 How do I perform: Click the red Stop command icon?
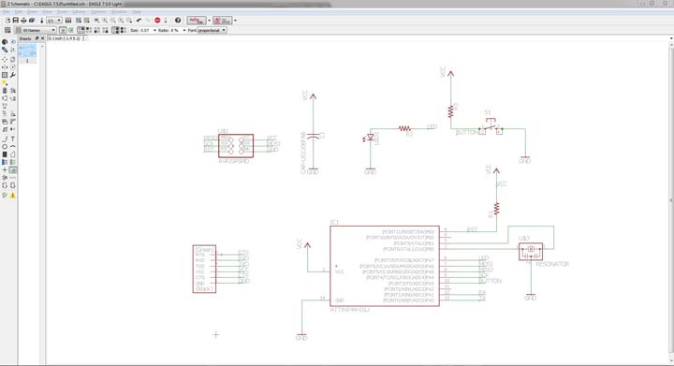pos(157,21)
